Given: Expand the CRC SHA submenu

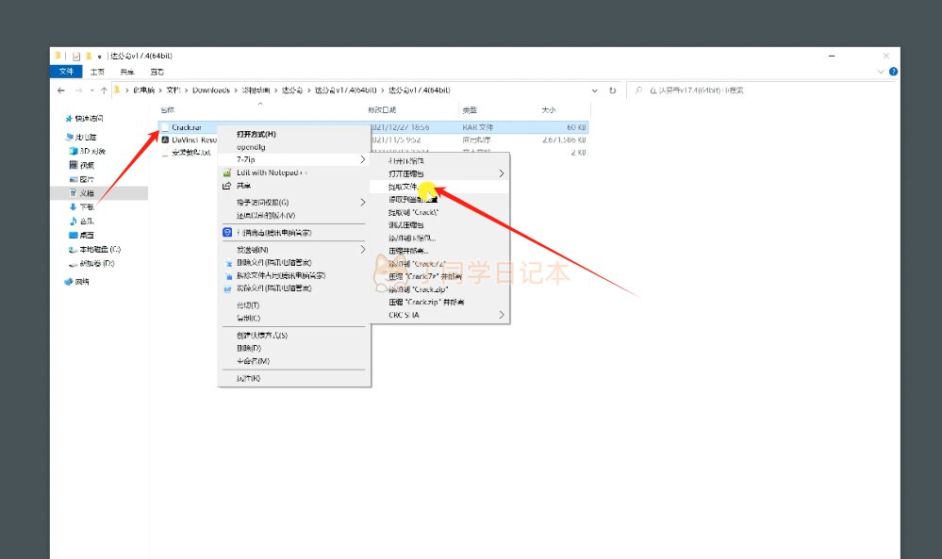Looking at the screenshot, I should 443,315.
